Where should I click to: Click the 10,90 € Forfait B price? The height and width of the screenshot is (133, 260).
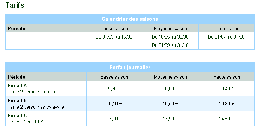click(226, 103)
